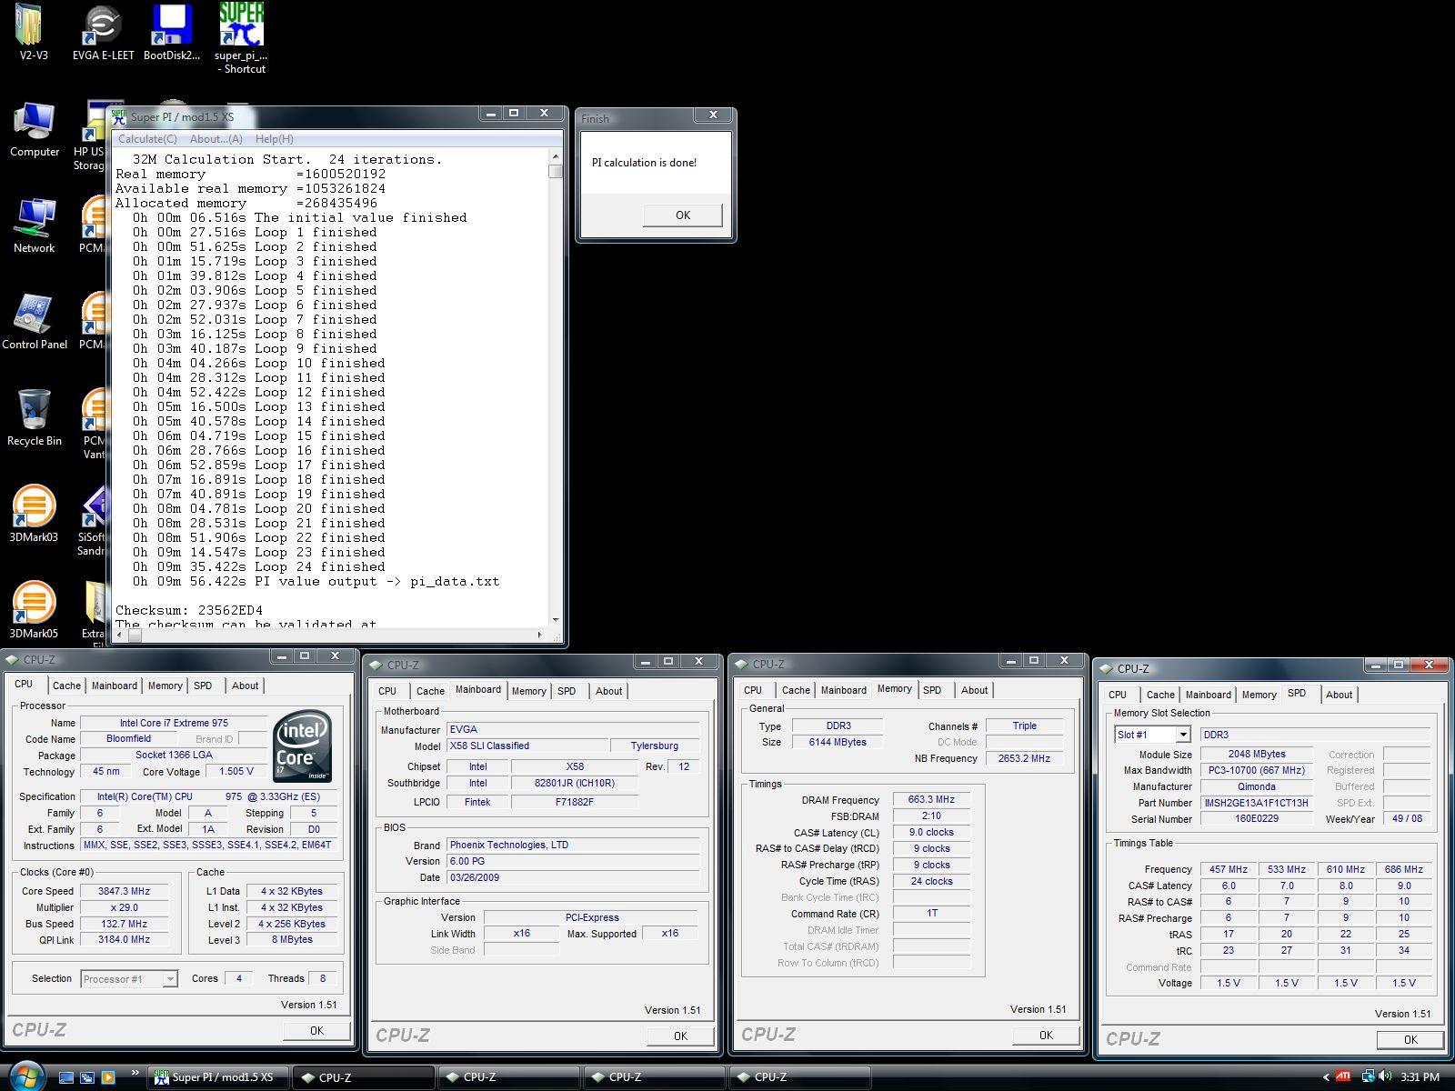Click the NB Frequency 2653.2 MHz value
This screenshot has width=1455, height=1091.
1024,758
